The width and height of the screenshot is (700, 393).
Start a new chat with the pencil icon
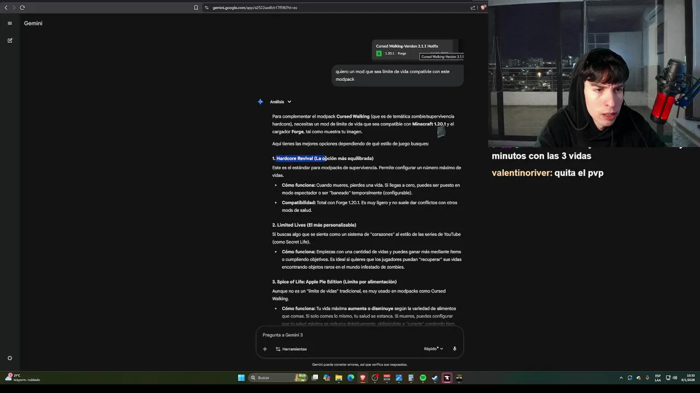10,40
